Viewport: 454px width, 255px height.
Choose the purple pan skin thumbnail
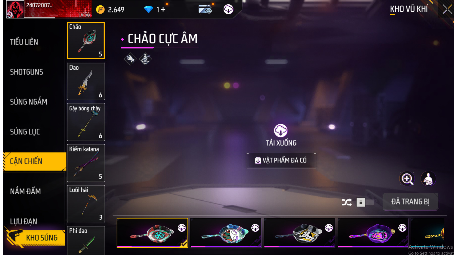tap(373, 233)
